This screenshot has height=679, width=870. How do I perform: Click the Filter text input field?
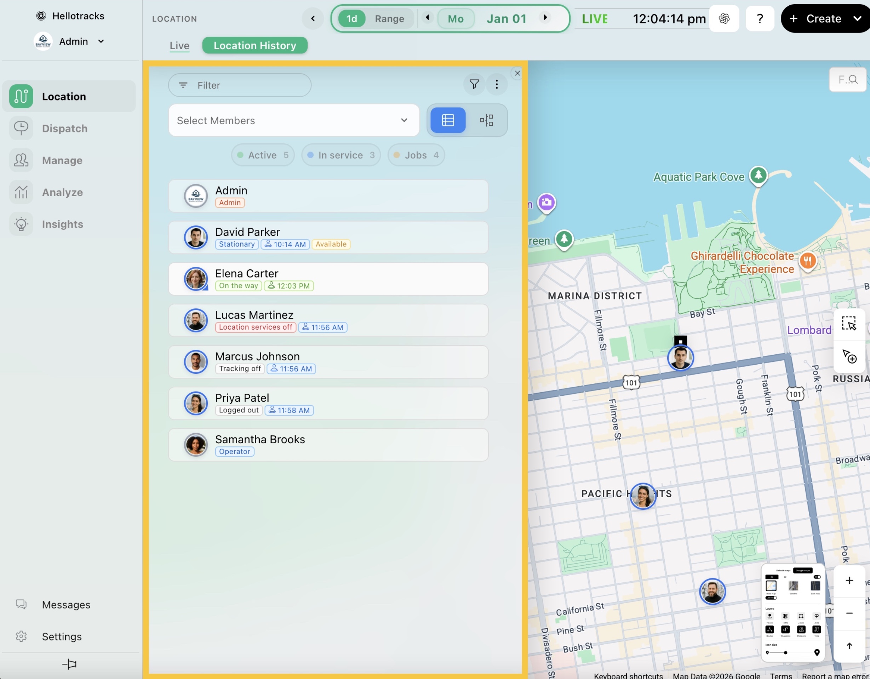click(x=239, y=85)
